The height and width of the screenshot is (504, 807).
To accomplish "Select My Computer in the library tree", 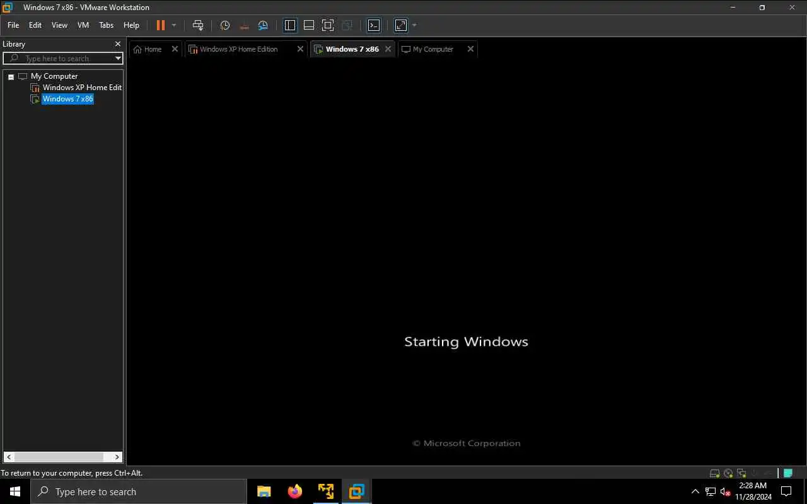I will click(x=54, y=76).
